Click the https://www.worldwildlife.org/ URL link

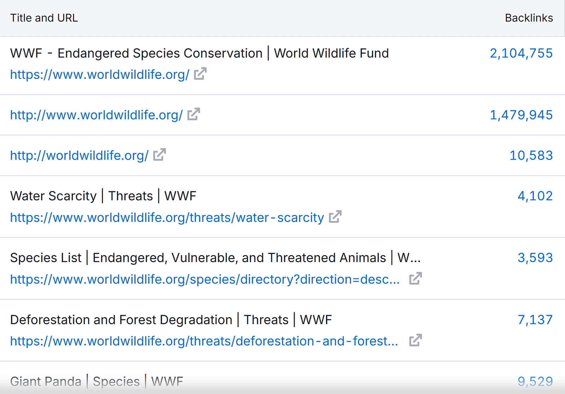tap(100, 74)
